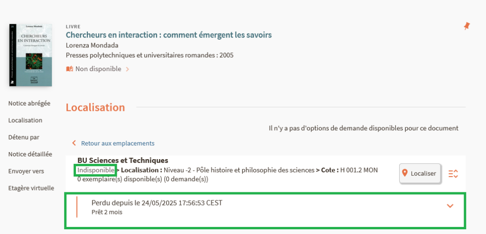Screen dimensions: 486x234
Task: Click the orange 'Localisation' section heading
Action: pyautogui.click(x=95, y=108)
